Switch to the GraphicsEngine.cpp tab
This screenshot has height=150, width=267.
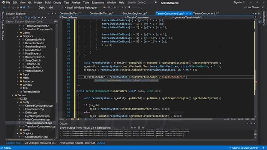(134, 13)
